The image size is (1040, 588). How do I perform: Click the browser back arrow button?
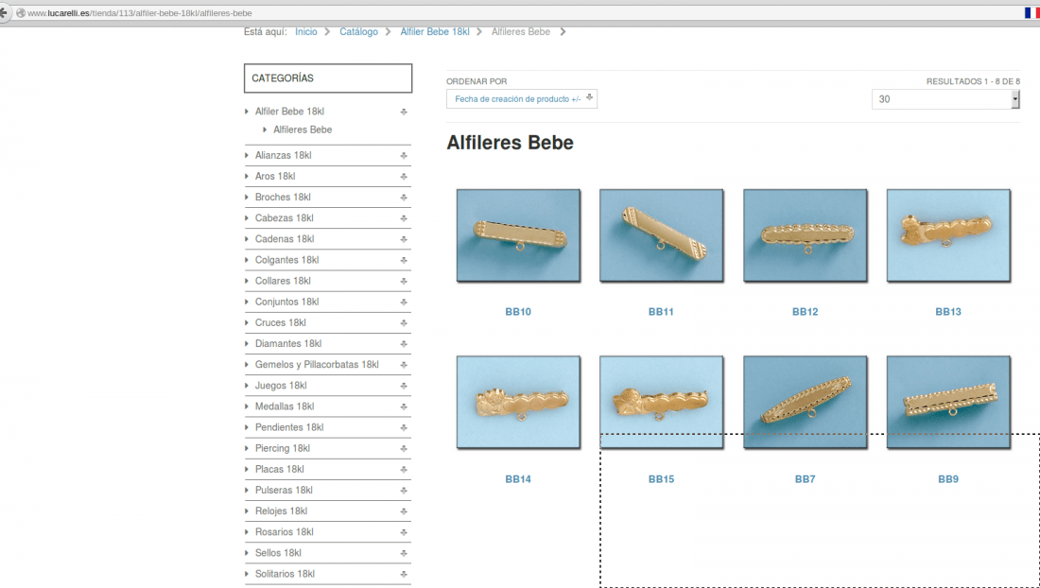[x=4, y=12]
